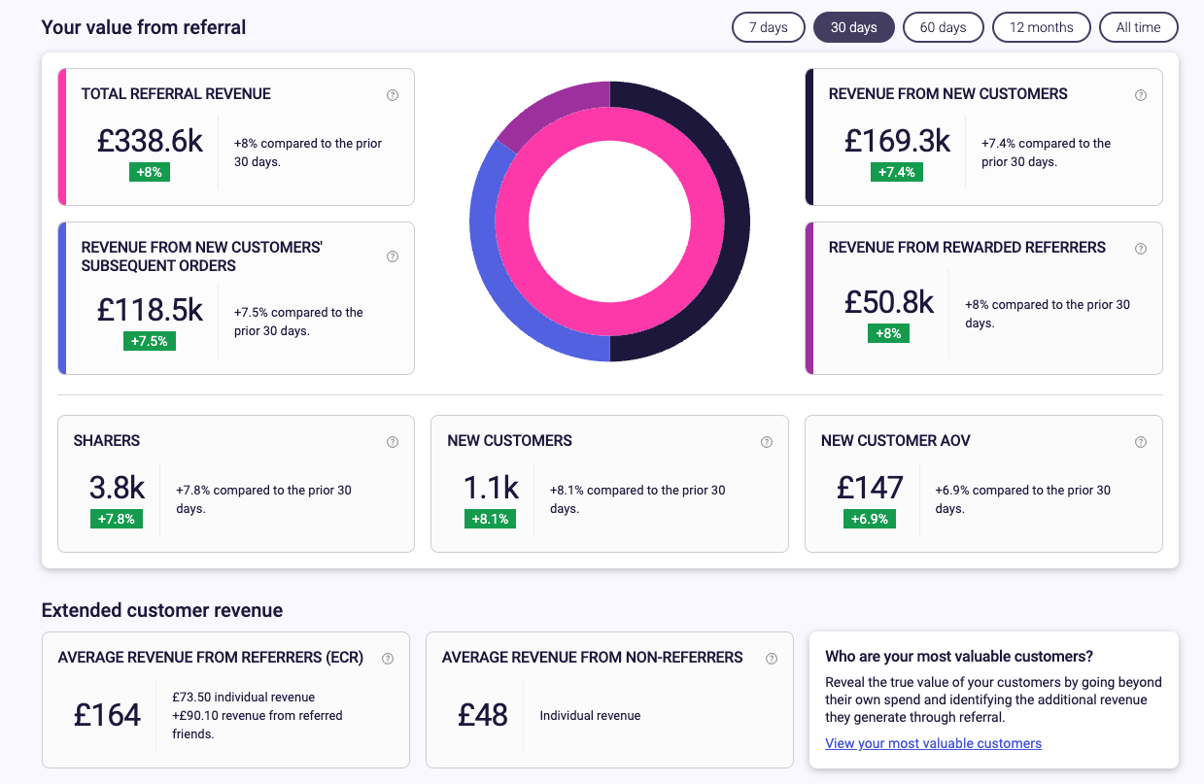This screenshot has width=1204, height=784.
Task: Click help icon on Total Referral Revenue card
Action: point(393,95)
